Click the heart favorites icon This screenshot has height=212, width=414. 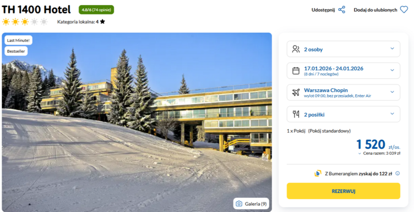(x=404, y=10)
